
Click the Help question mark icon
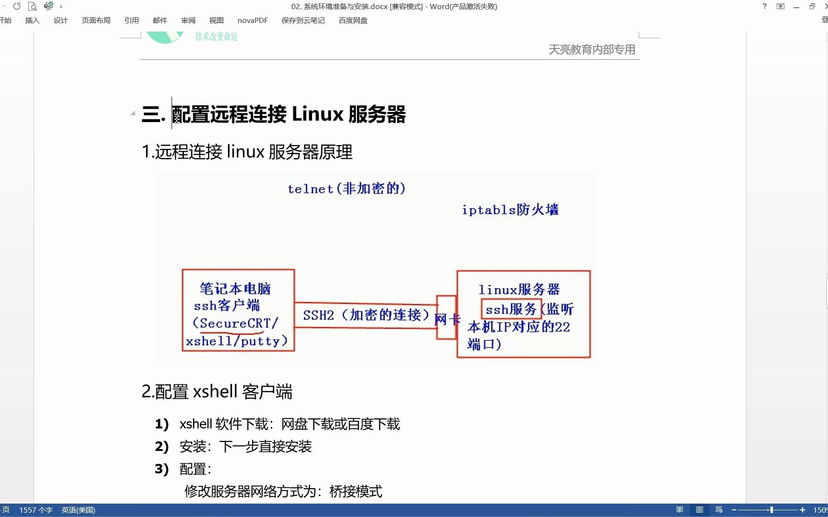pyautogui.click(x=764, y=6)
